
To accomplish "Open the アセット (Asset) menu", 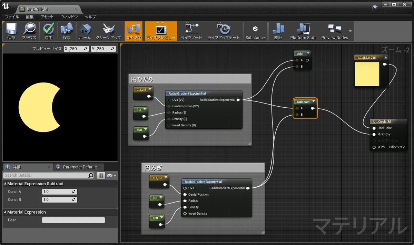I will point(47,17).
